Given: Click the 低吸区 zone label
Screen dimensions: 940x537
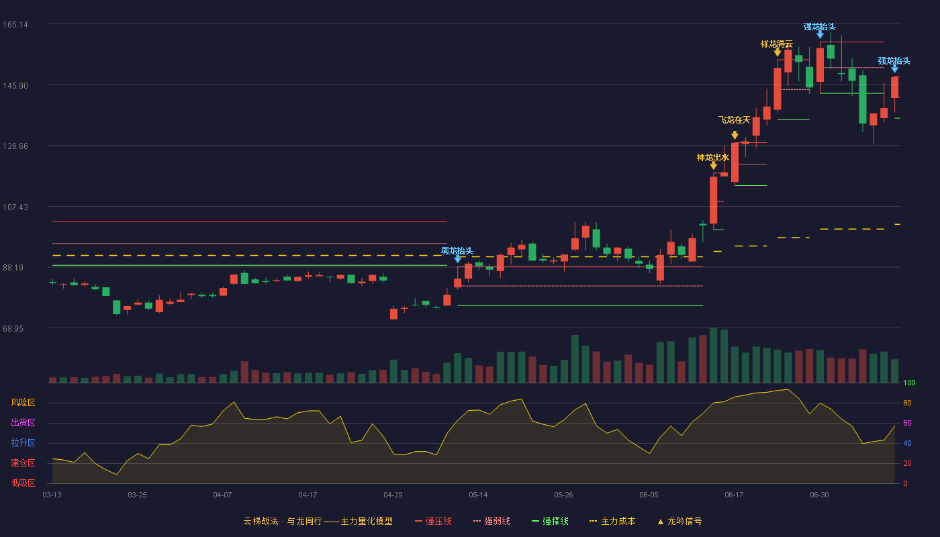Looking at the screenshot, I should point(23,483).
